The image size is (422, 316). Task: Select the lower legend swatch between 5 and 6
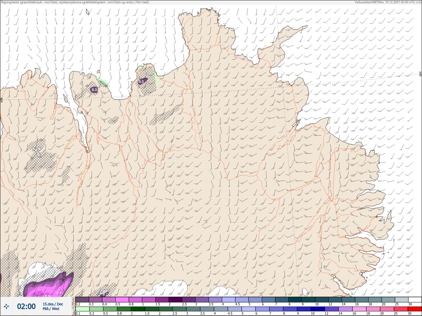pyautogui.click(x=249, y=309)
